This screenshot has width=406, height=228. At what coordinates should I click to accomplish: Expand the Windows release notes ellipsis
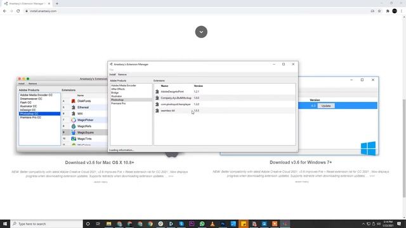click(x=372, y=176)
